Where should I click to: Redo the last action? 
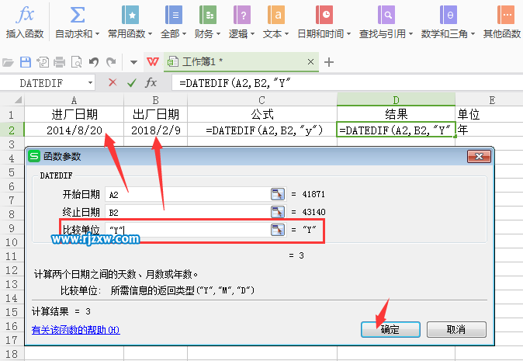(x=111, y=62)
